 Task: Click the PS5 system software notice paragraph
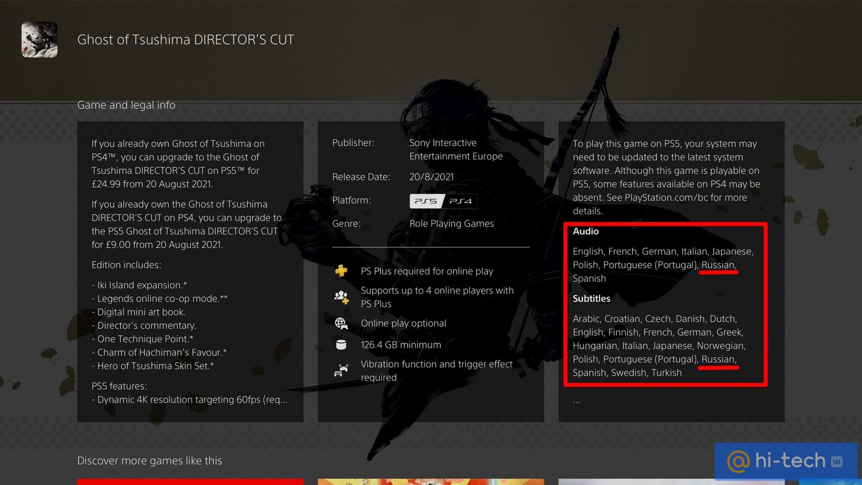coord(666,177)
